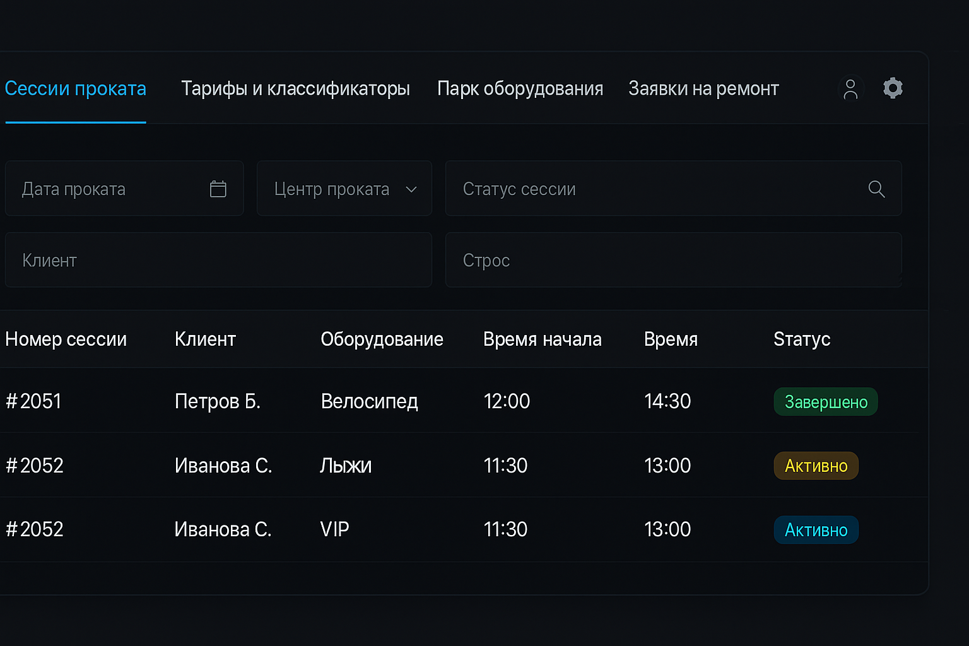Click the yellow Активно status badge
This screenshot has height=646, width=969.
[816, 466]
